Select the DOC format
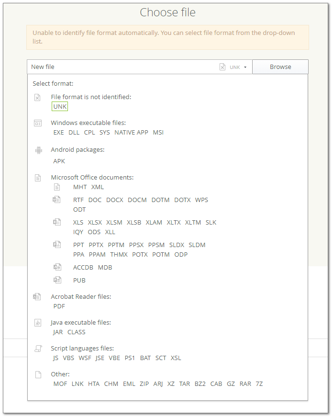 coord(95,200)
